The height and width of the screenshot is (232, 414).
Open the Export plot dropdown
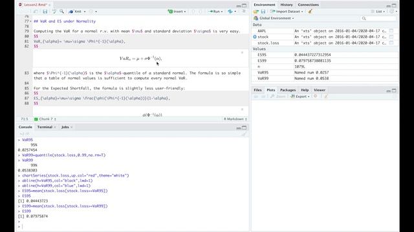(300, 97)
